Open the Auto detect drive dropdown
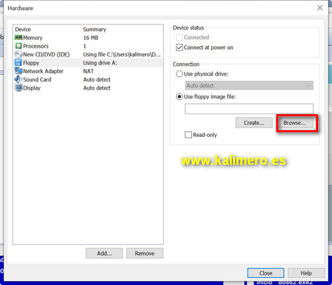This screenshot has width=332, height=285. tap(249, 86)
